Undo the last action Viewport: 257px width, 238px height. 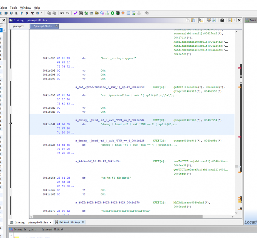click(62, 13)
